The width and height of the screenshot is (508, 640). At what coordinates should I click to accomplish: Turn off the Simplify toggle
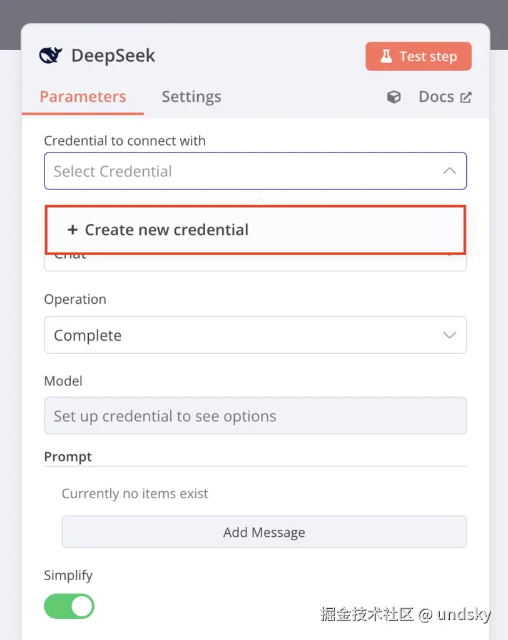pos(69,606)
